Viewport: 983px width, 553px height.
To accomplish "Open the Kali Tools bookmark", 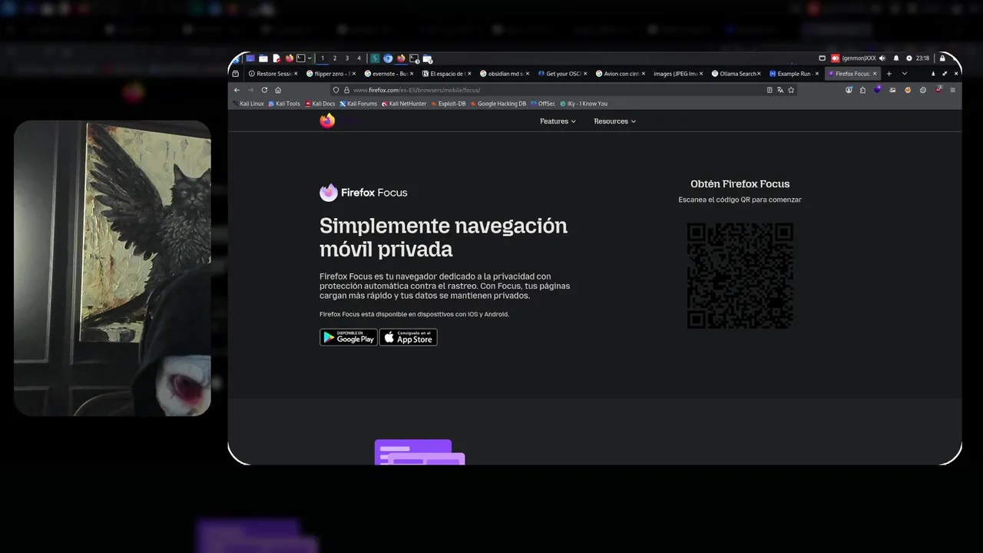I will (x=284, y=104).
